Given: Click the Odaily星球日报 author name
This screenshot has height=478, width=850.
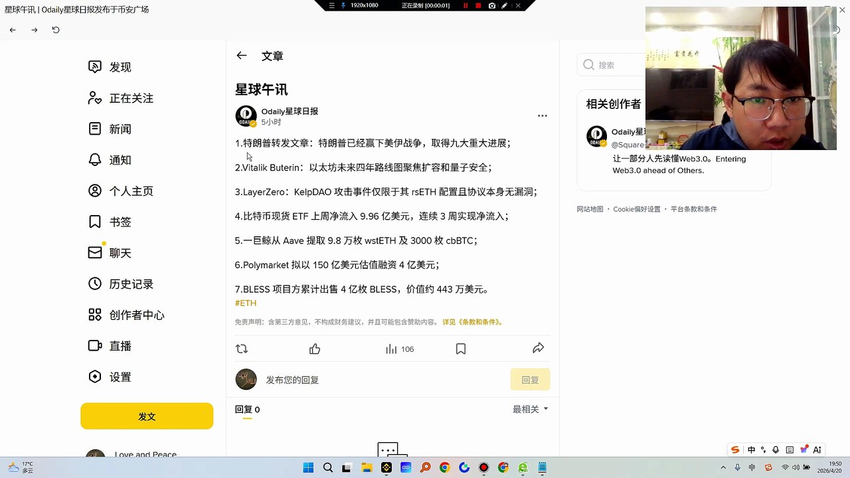Looking at the screenshot, I should click(290, 112).
